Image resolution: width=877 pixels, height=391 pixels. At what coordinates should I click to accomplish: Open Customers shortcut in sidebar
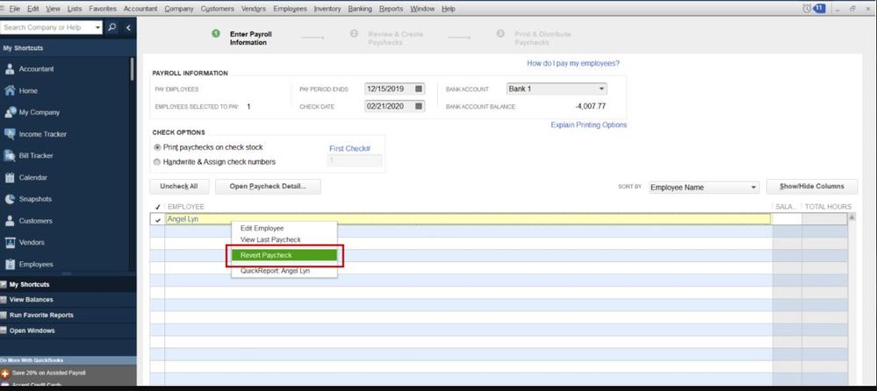point(36,221)
